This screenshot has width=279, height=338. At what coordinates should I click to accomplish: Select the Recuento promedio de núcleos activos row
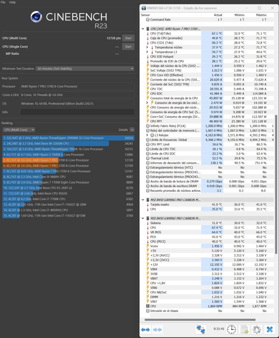tap(207, 190)
